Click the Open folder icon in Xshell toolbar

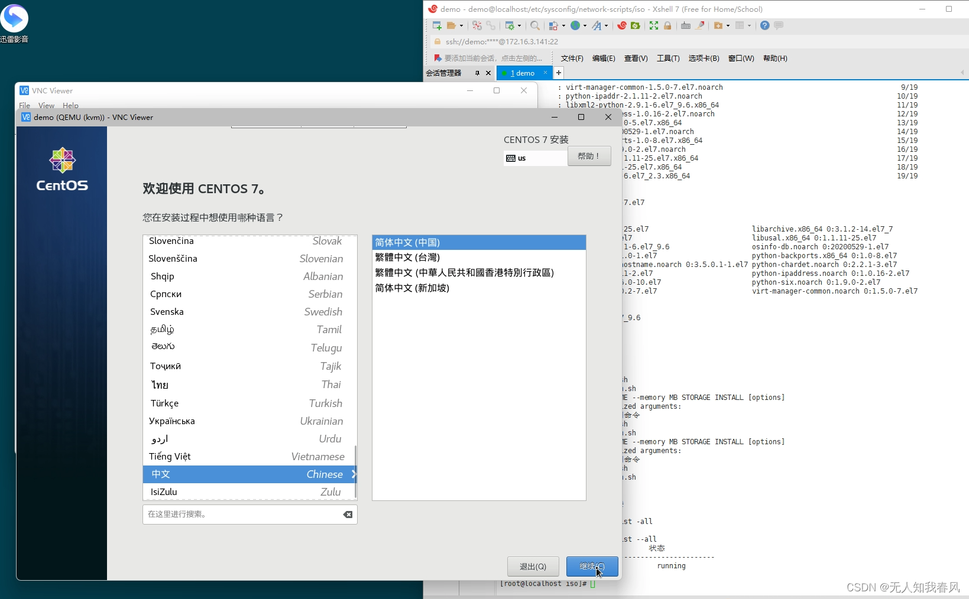click(x=451, y=25)
